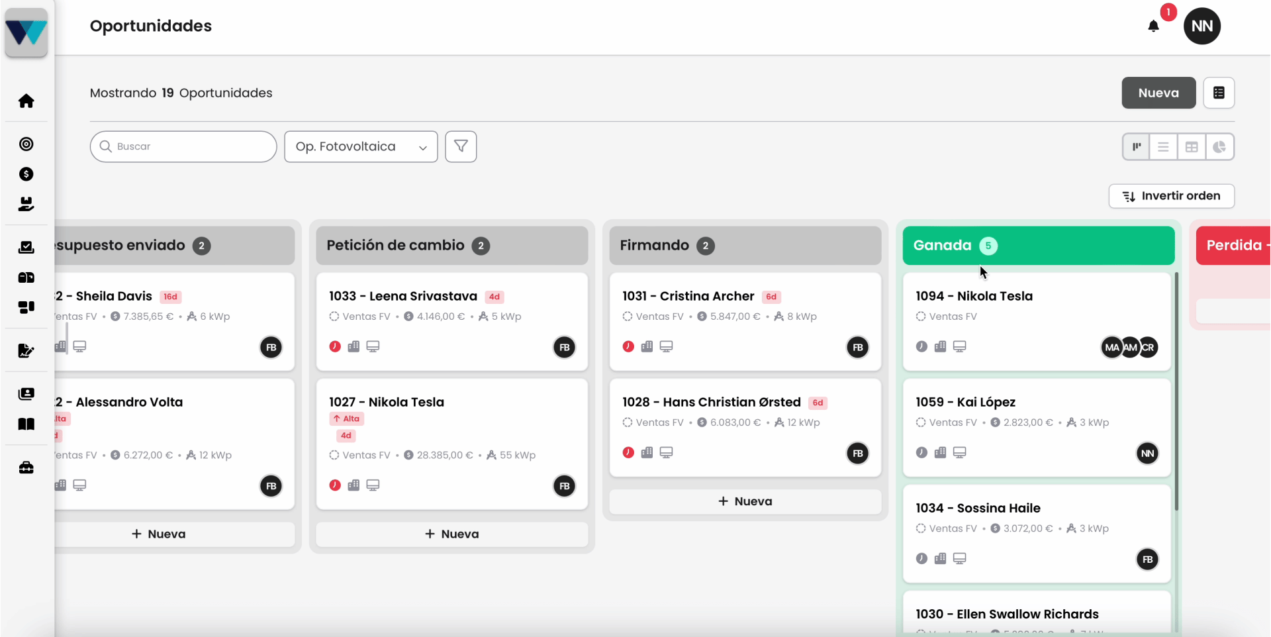1271x637 pixels.
Task: Open the chart inbox sidebar icon
Action: coord(26,247)
